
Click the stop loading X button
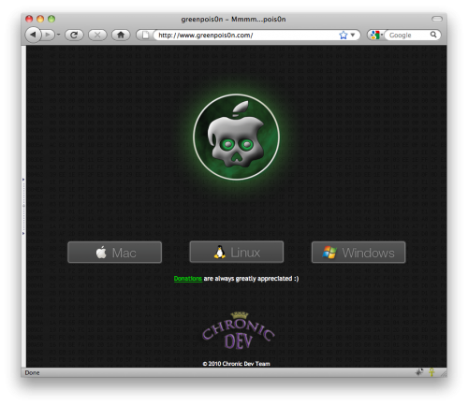(x=97, y=35)
